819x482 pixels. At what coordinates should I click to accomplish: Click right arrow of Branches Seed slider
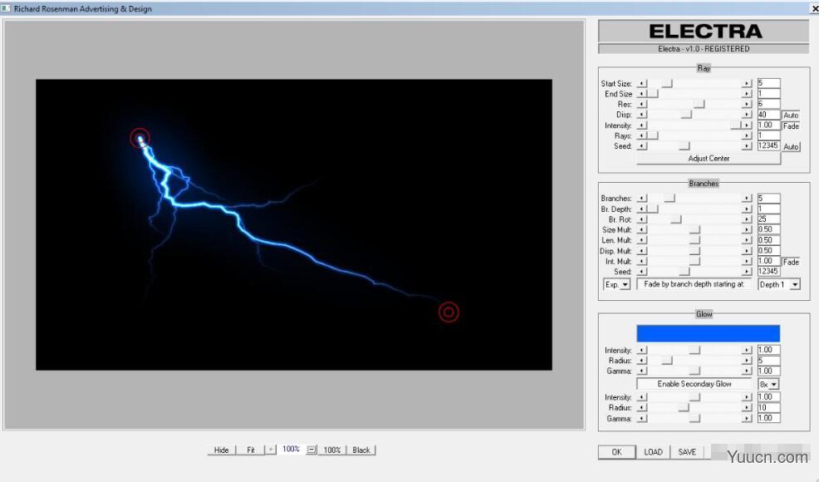click(x=747, y=272)
